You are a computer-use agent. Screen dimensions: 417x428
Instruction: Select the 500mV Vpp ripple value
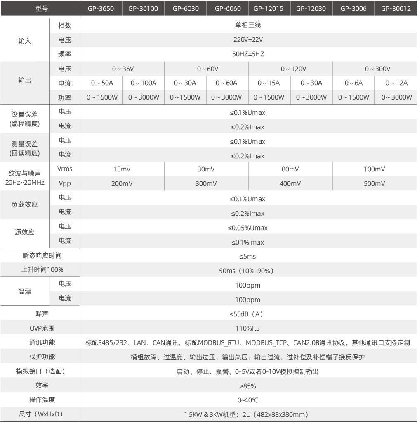(374, 183)
